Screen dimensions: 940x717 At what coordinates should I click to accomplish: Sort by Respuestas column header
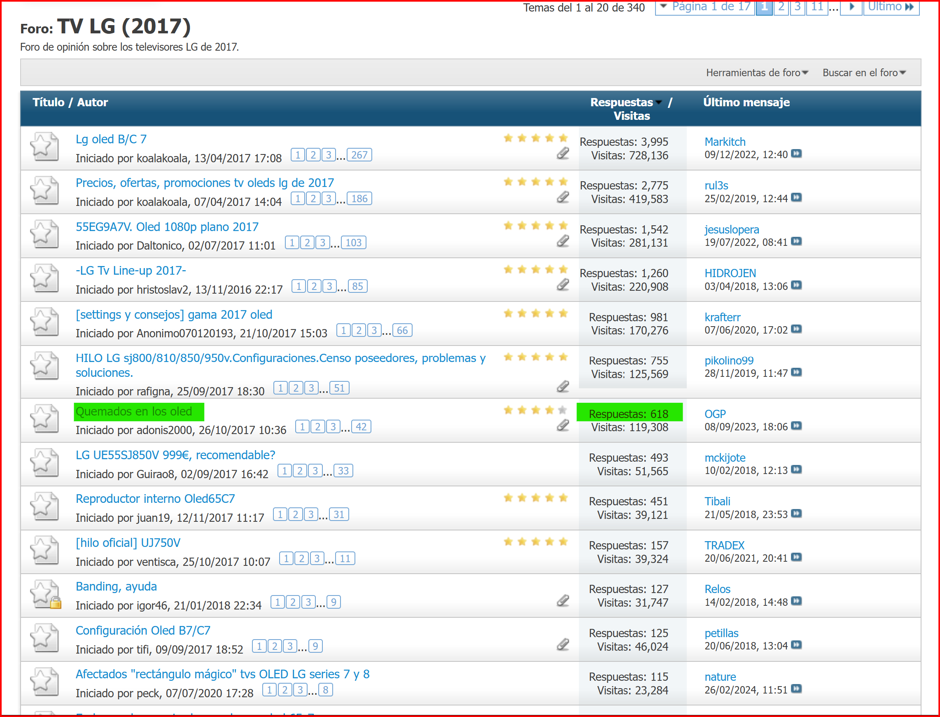pyautogui.click(x=621, y=103)
